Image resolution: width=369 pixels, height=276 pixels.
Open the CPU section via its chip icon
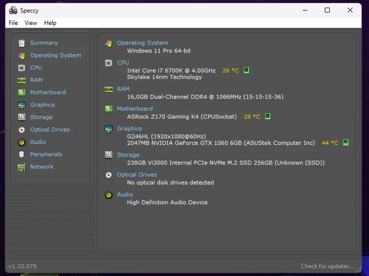22,68
